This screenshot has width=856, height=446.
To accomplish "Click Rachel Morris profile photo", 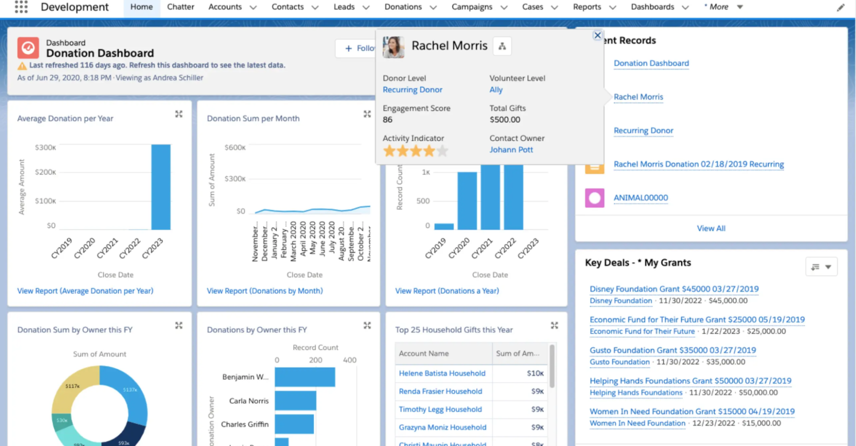I will [393, 47].
